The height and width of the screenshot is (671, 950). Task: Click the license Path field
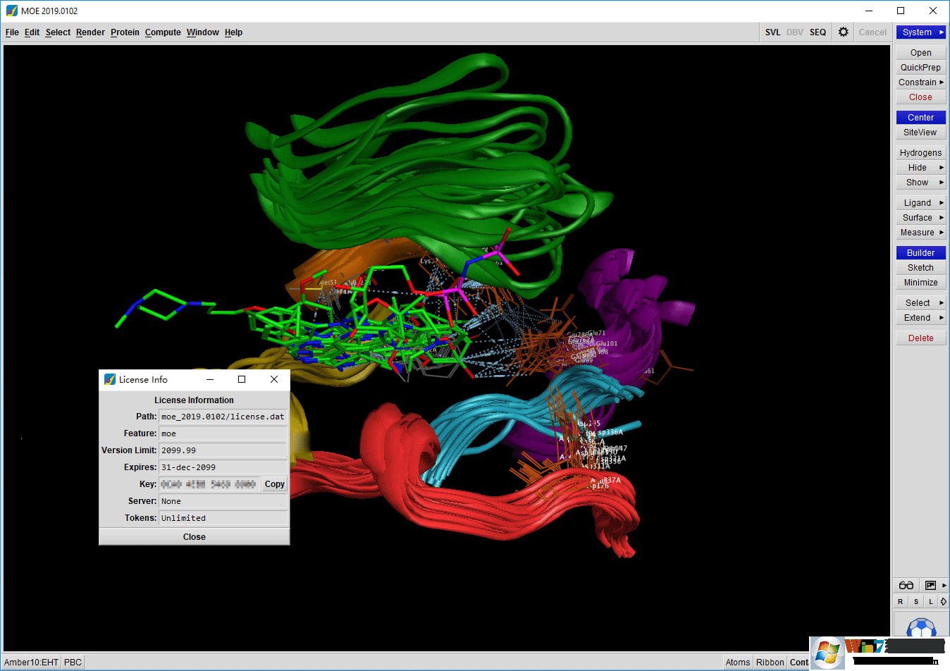223,416
